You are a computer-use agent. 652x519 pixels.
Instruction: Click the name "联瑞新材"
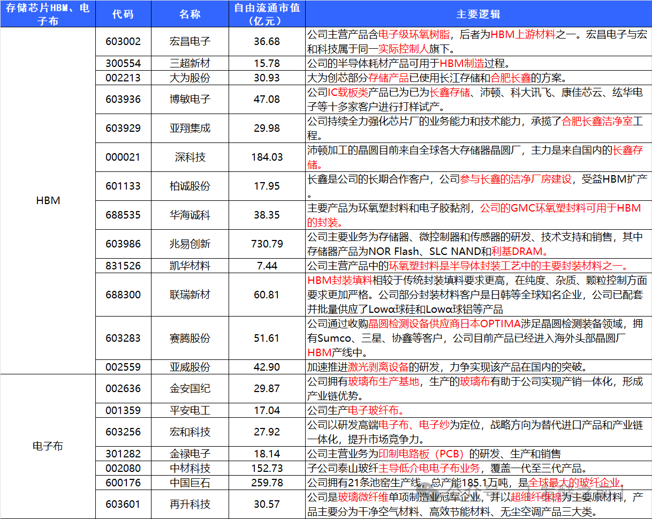[x=190, y=295]
